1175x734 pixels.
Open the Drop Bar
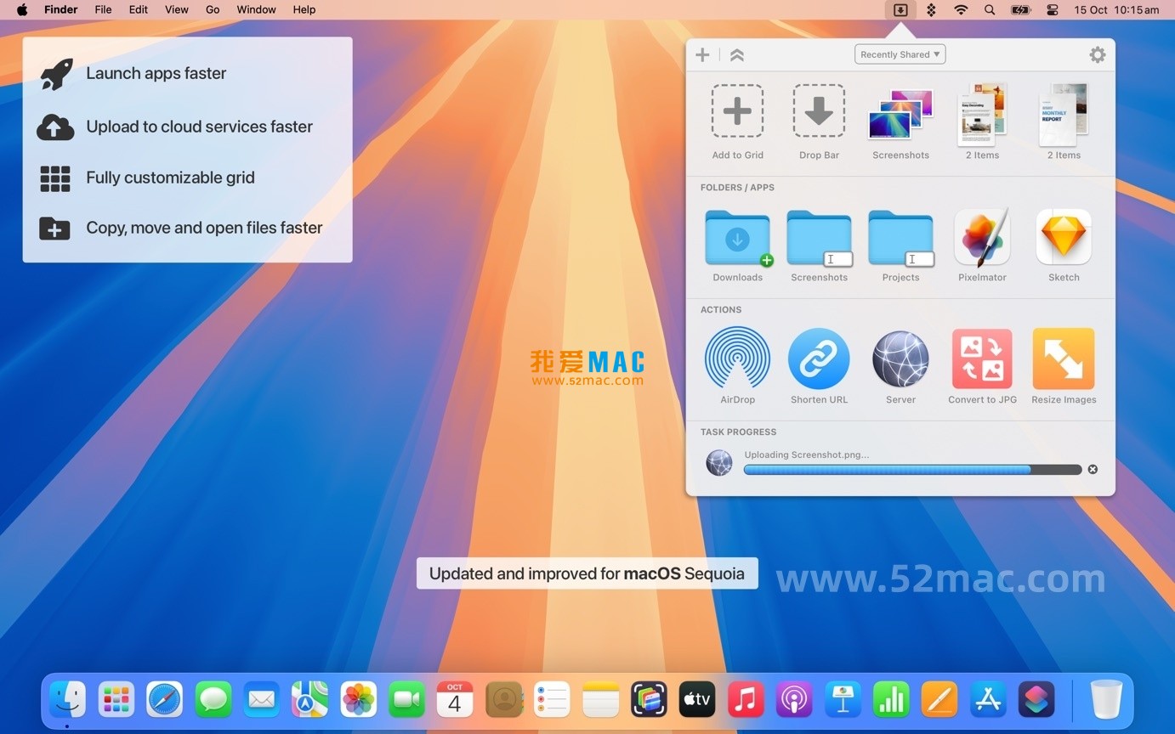click(818, 110)
